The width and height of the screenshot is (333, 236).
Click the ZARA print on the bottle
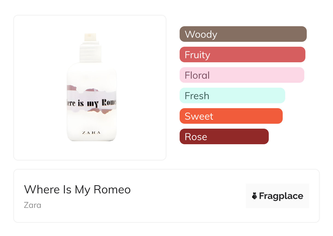pos(91,133)
